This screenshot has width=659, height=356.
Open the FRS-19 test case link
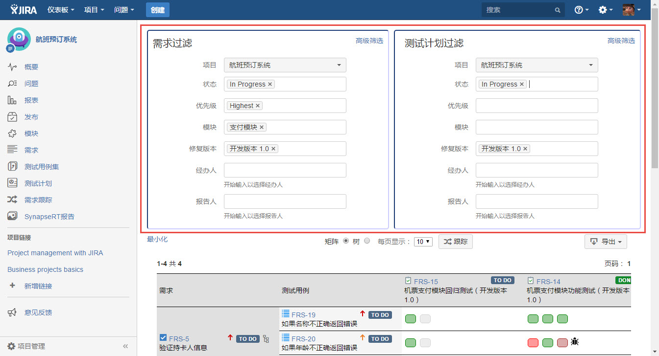(x=303, y=315)
